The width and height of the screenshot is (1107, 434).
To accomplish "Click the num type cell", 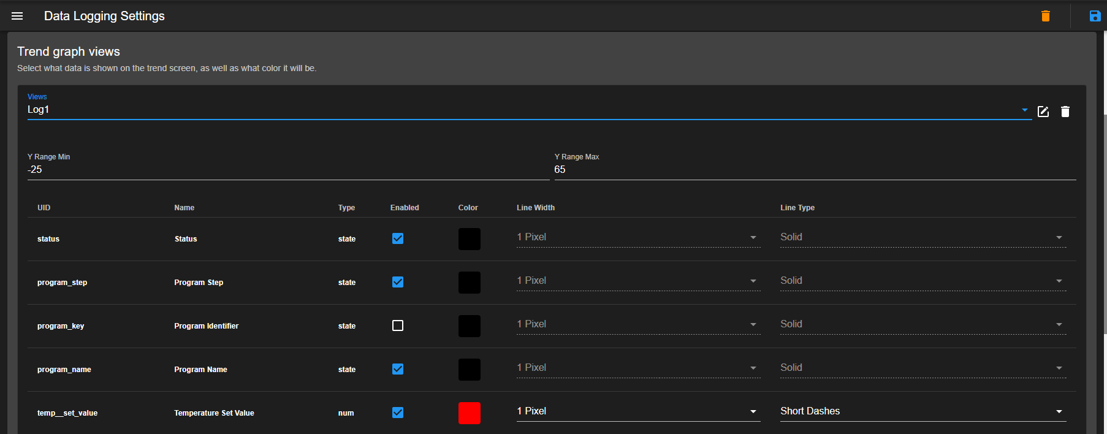I will click(346, 413).
